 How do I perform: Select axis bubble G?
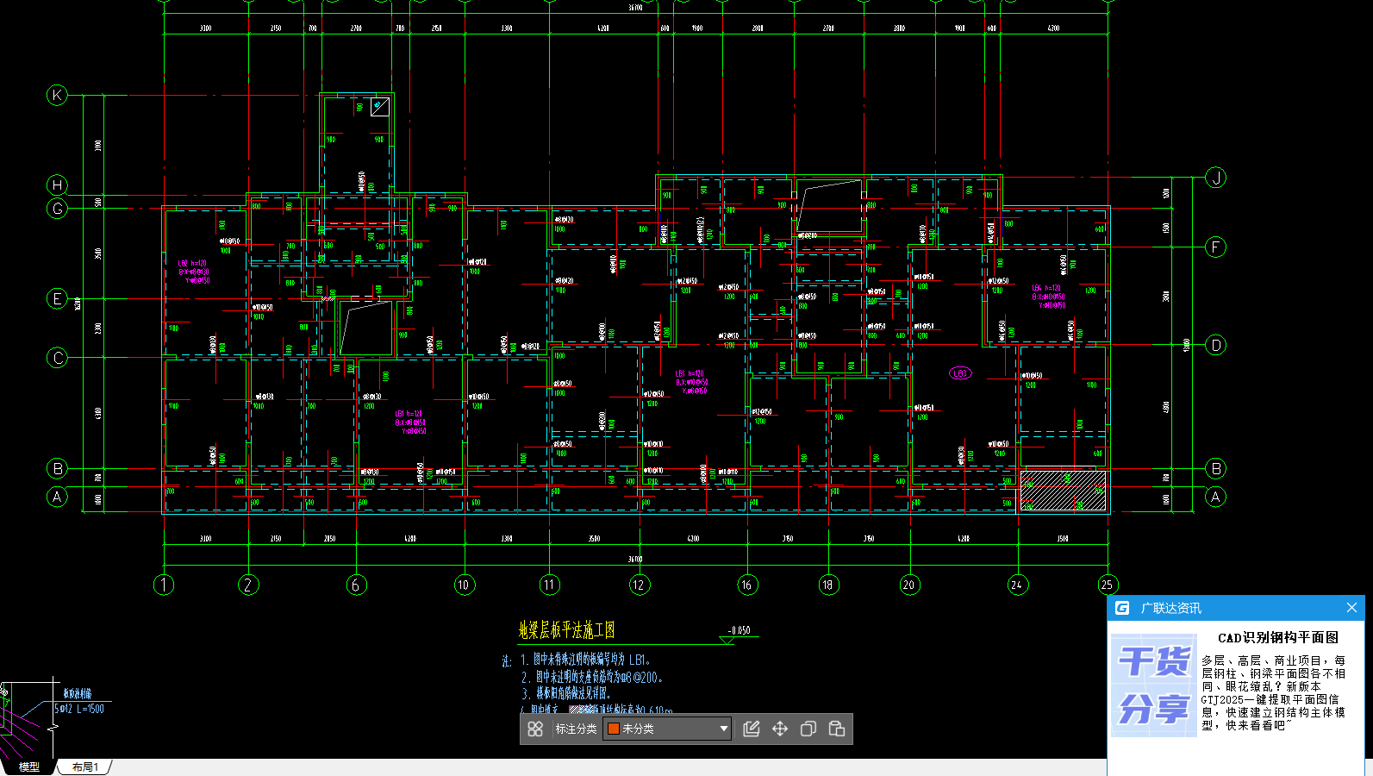57,209
